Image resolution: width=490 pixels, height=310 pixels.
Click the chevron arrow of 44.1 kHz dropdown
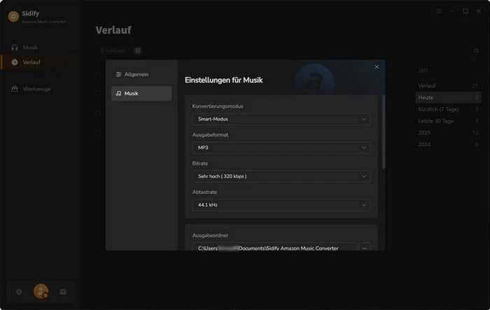coord(364,205)
